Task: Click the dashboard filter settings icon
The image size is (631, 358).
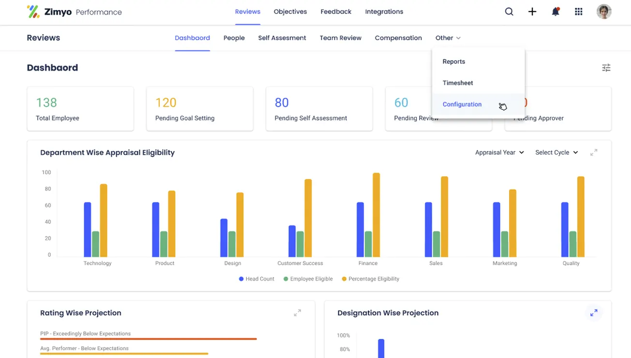Action: 606,68
